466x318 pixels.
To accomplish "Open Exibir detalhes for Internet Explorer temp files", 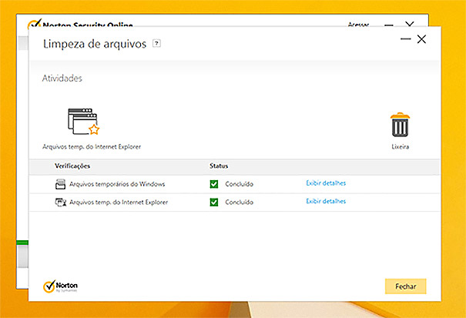I will click(326, 201).
